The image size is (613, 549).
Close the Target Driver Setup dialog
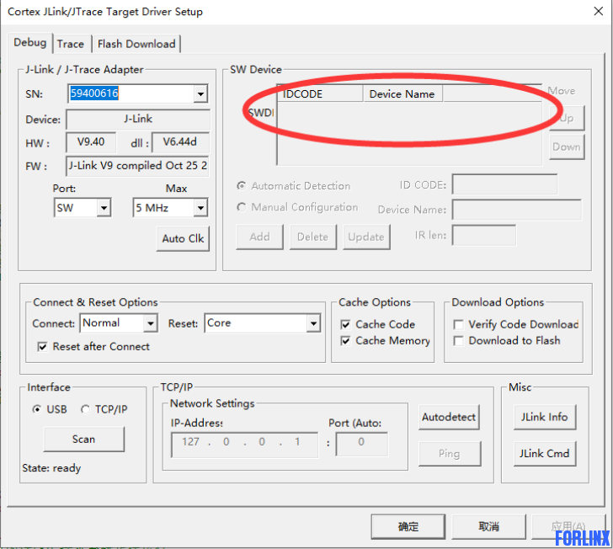pyautogui.click(x=598, y=11)
